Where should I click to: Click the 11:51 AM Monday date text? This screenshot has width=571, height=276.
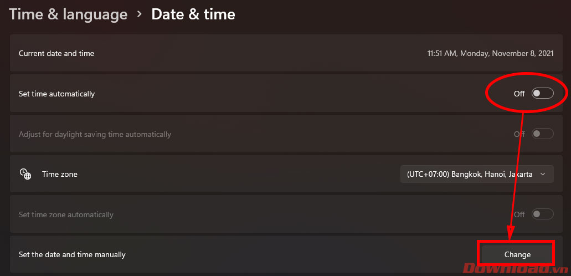click(490, 54)
